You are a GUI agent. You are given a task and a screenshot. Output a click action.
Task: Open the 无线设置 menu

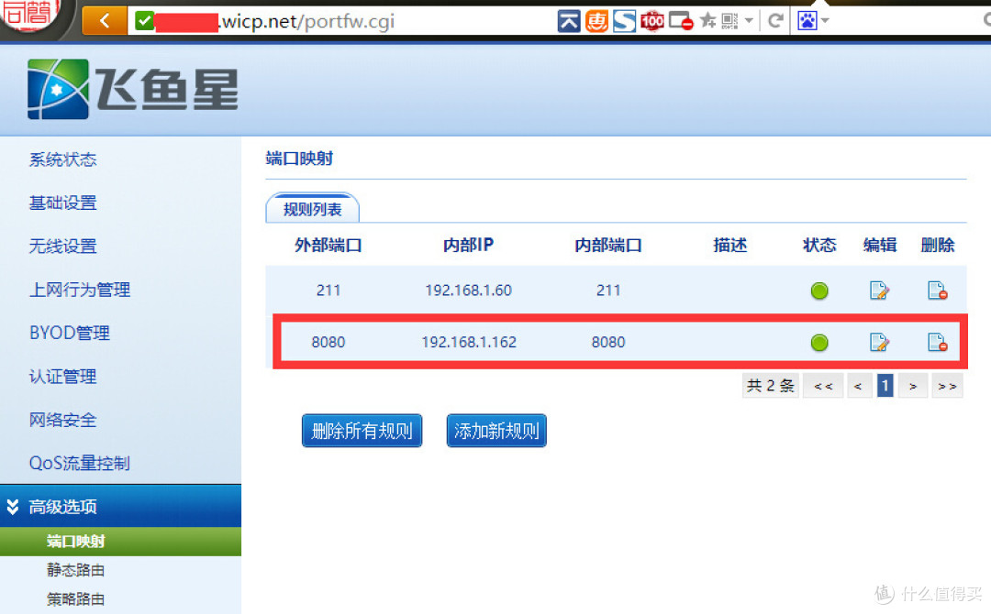click(x=62, y=247)
